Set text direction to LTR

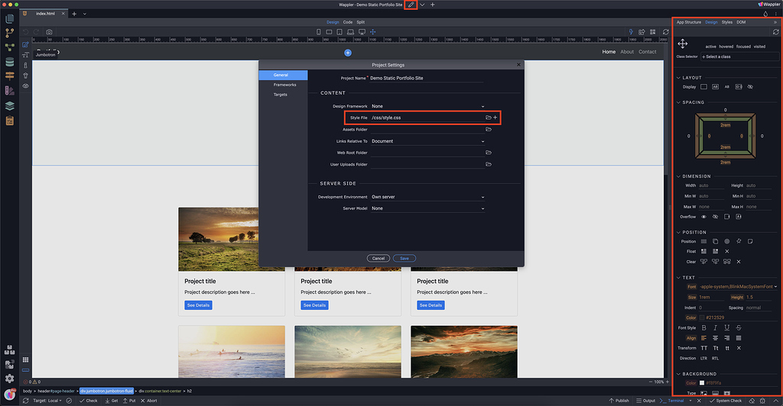tap(703, 358)
